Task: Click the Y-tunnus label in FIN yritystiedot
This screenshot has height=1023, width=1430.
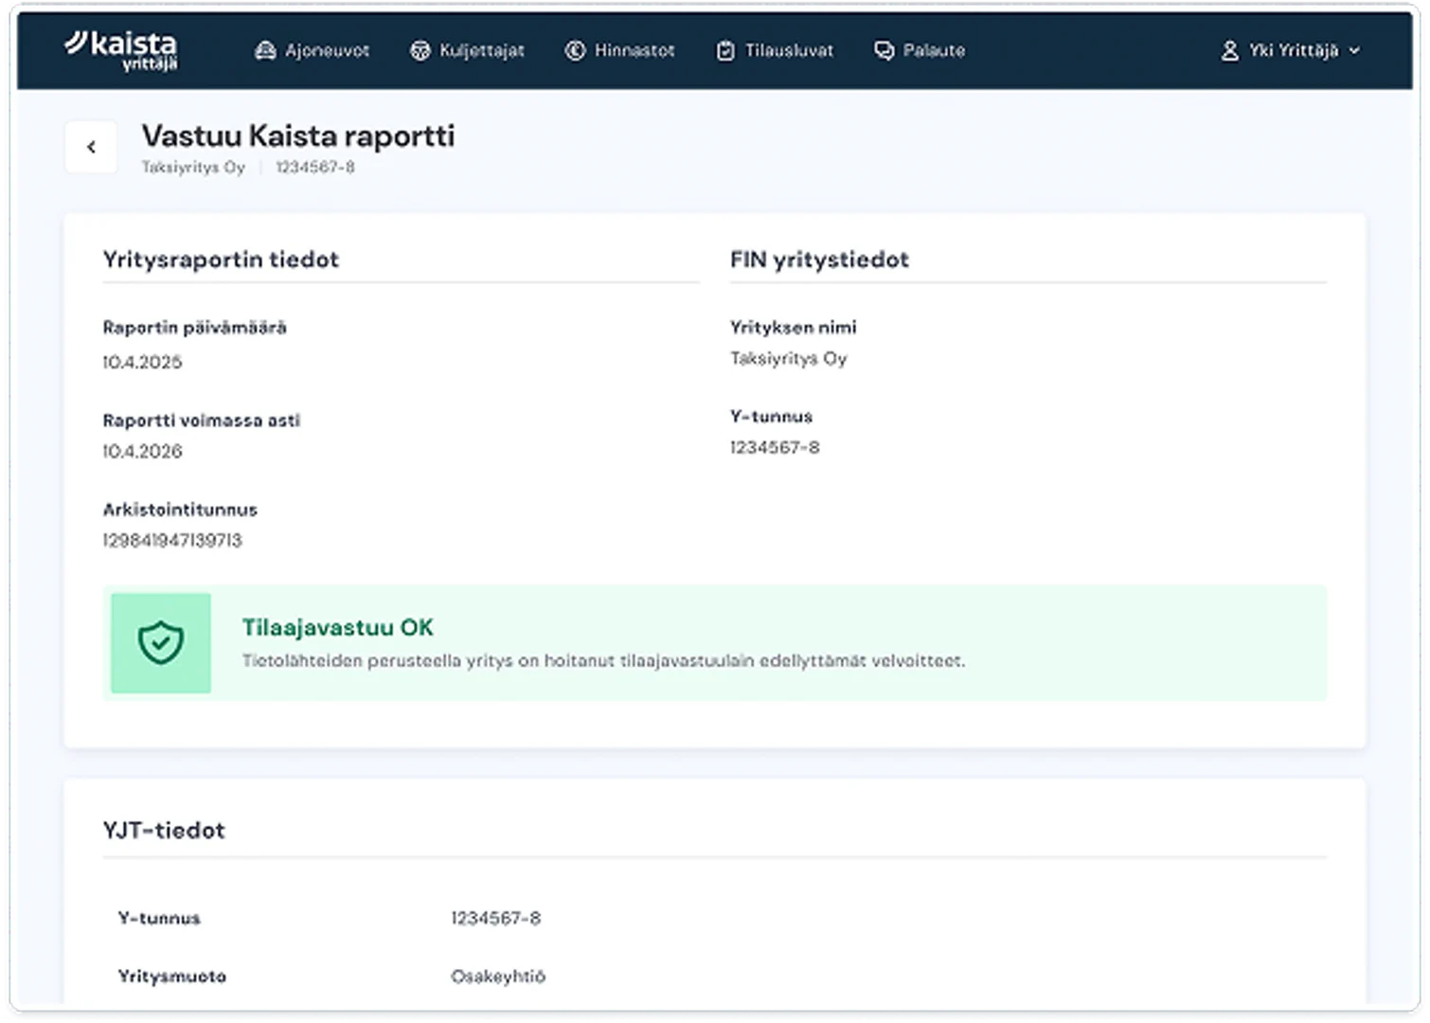Action: [771, 417]
